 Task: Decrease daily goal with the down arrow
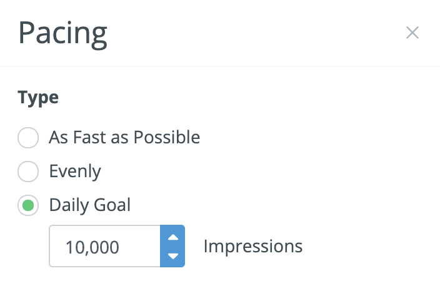173,255
